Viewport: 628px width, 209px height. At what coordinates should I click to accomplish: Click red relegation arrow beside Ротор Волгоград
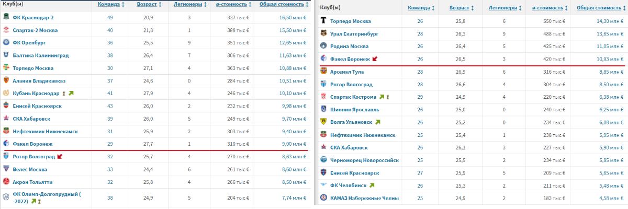click(60, 156)
